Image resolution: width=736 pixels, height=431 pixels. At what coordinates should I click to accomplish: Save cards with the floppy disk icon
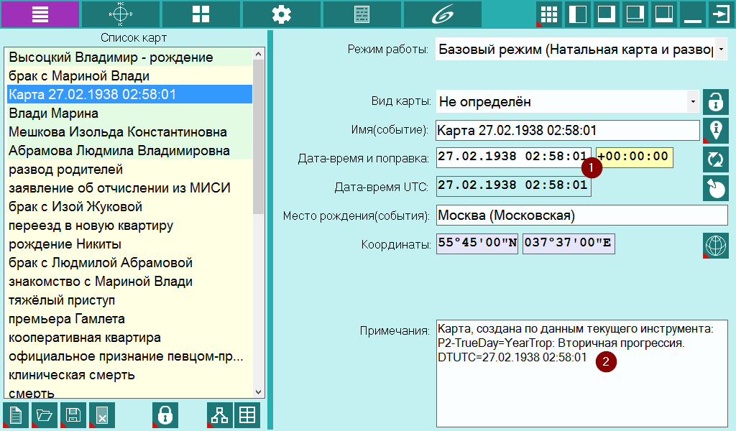coord(73,415)
